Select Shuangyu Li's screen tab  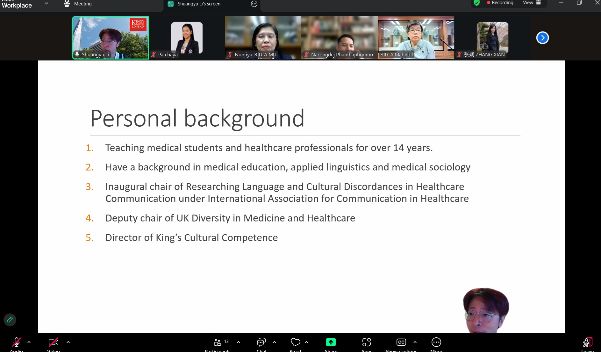coord(199,4)
